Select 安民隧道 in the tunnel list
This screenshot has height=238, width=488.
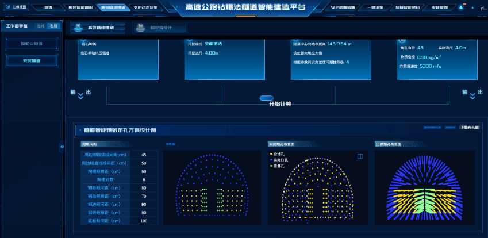[x=32, y=60]
